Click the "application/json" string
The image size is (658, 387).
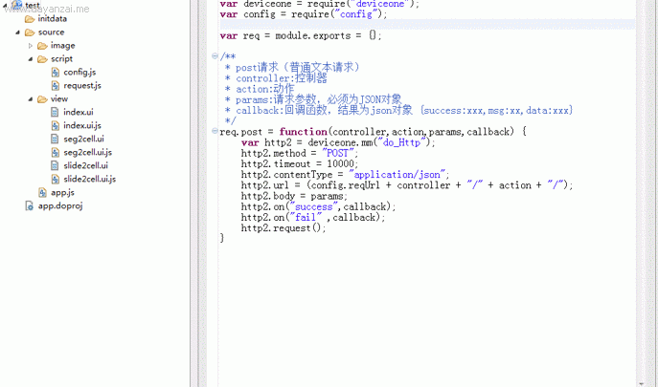(x=397, y=174)
